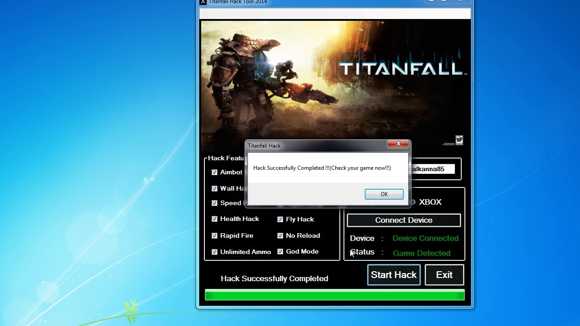
Task: Toggle the Aimbot checkbox
Action: pos(214,172)
